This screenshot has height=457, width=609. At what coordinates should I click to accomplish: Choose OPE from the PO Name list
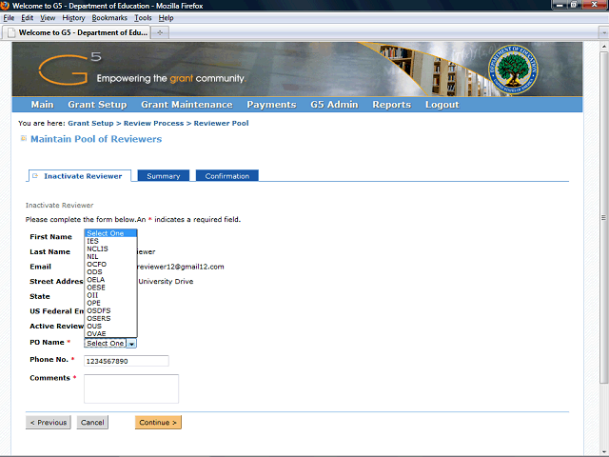click(x=110, y=303)
